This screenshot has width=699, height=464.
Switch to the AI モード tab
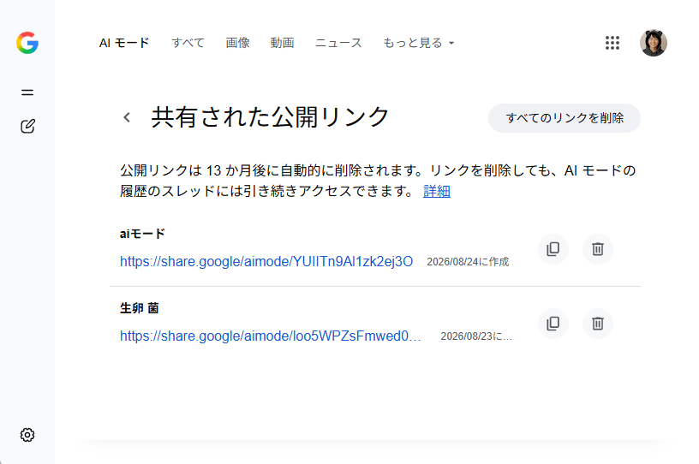[x=124, y=43]
